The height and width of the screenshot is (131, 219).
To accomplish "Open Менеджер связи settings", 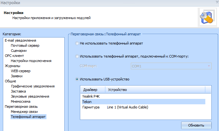I will [x=24, y=112].
